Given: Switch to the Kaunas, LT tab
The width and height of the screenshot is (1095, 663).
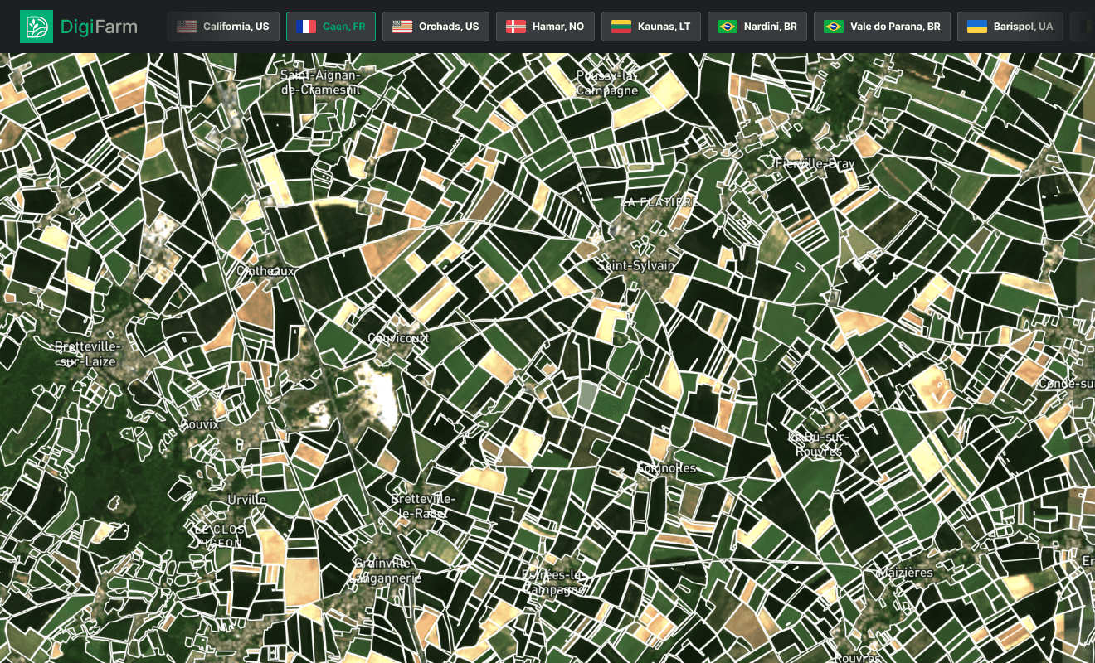Looking at the screenshot, I should click(651, 26).
